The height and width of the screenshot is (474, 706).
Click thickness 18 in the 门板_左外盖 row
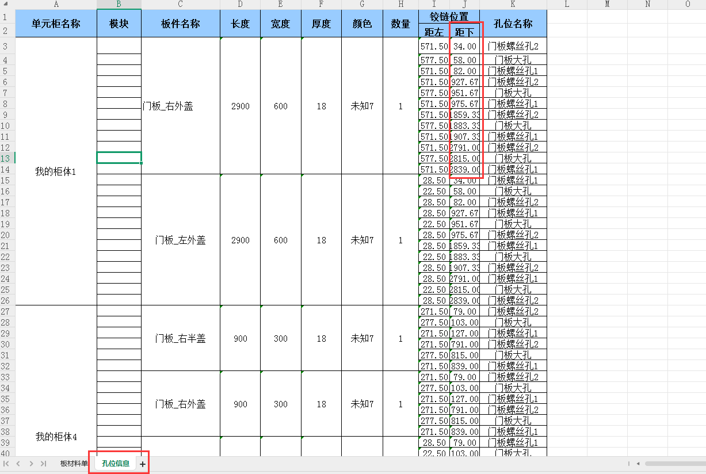click(321, 240)
